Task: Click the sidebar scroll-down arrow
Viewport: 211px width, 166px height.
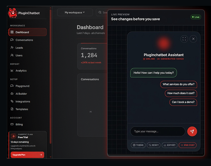Action: tap(50, 157)
